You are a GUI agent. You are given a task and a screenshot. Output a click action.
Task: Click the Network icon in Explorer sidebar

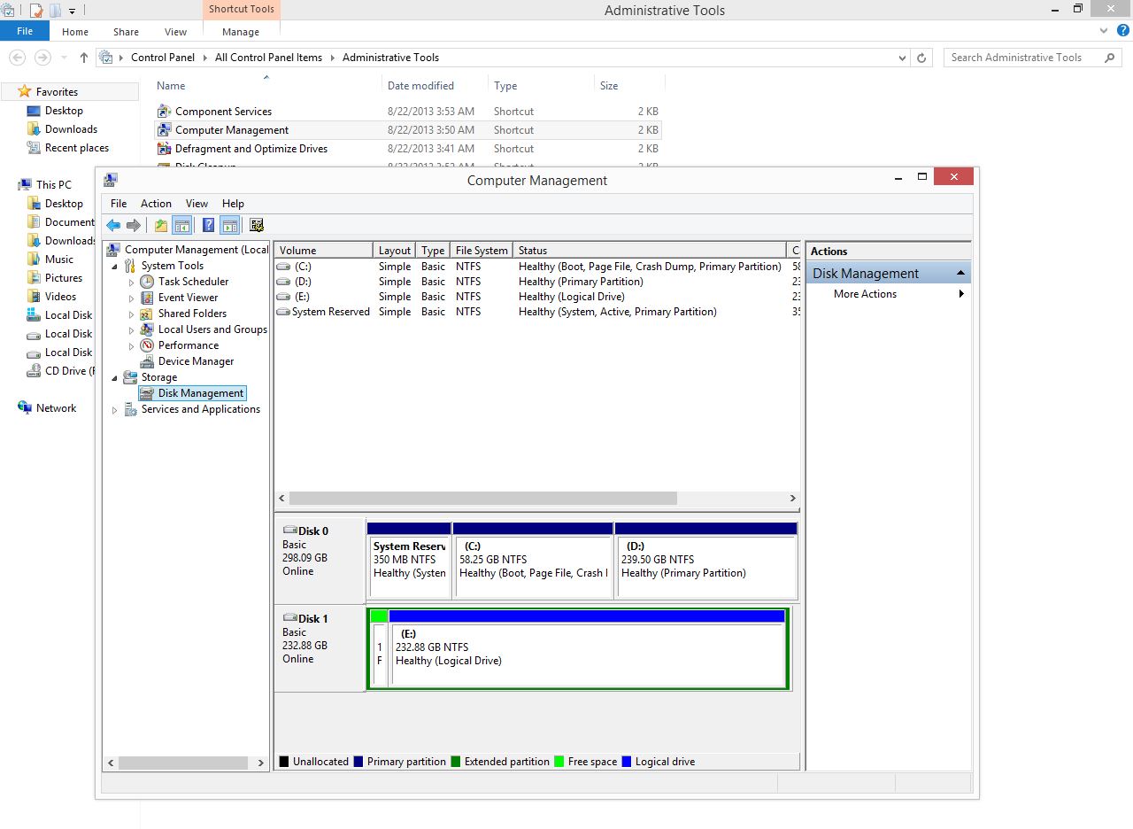(x=25, y=407)
